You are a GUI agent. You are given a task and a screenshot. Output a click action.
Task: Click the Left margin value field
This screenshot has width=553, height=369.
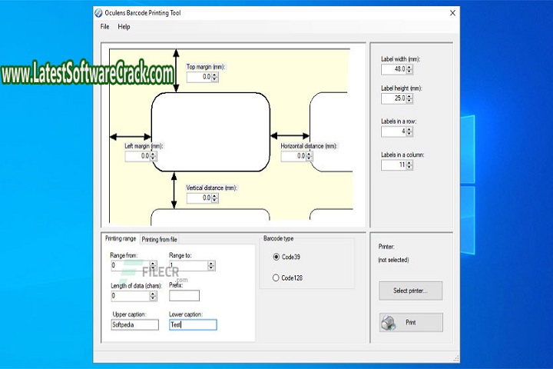click(137, 156)
